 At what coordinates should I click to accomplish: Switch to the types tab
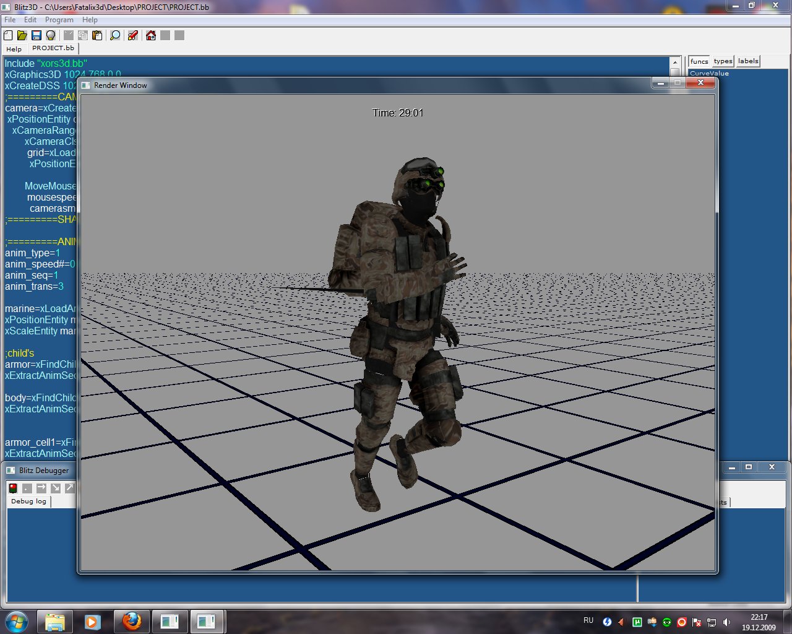[x=723, y=61]
